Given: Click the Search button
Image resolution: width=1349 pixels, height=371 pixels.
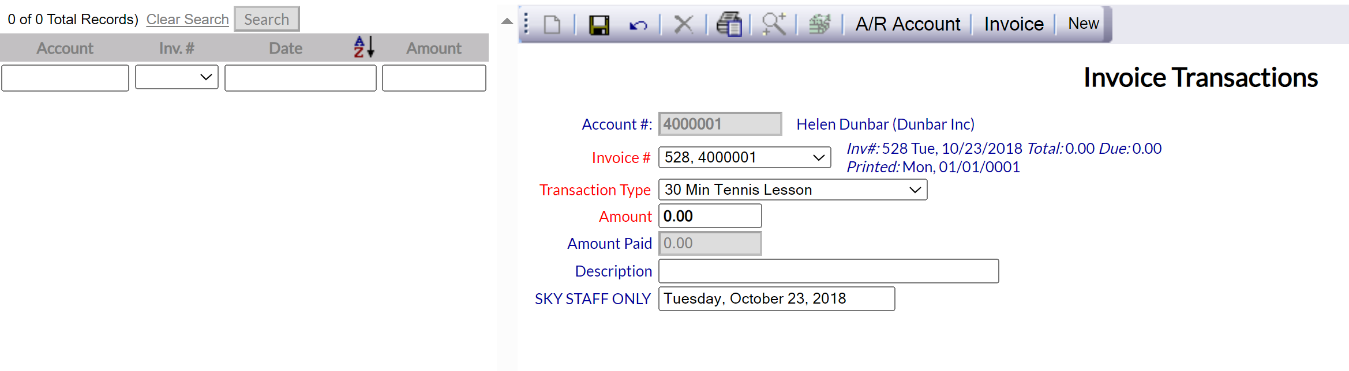Looking at the screenshot, I should [267, 19].
